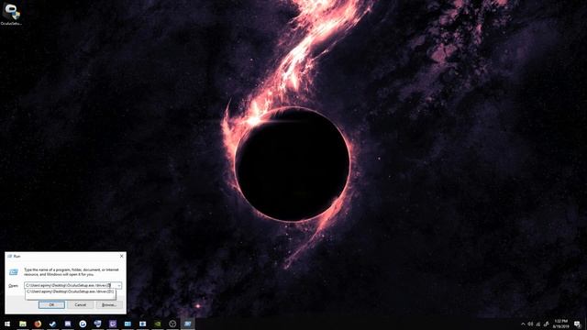587x330 pixels.
Task: Select the active Run taskbar button
Action: click(x=187, y=324)
